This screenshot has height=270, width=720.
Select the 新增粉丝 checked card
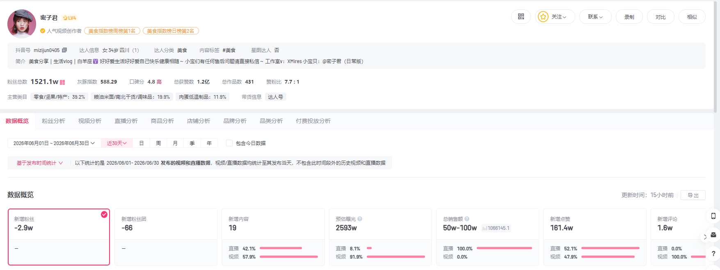tap(59, 237)
